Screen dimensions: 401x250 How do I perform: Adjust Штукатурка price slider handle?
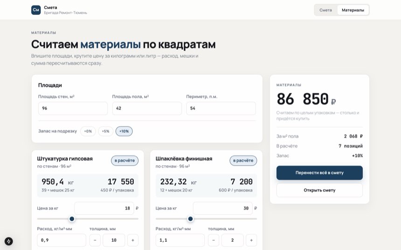pos(72,219)
